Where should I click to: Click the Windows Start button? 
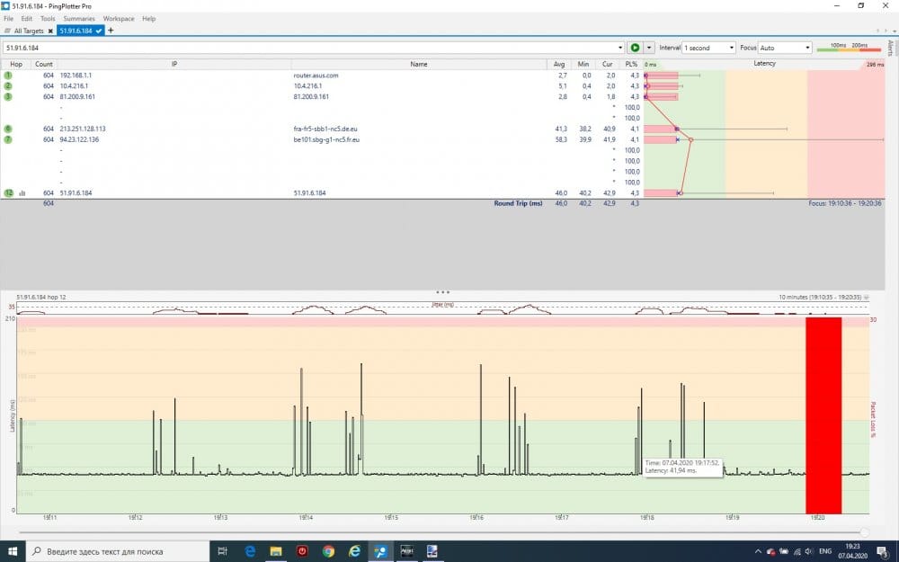(x=13, y=551)
